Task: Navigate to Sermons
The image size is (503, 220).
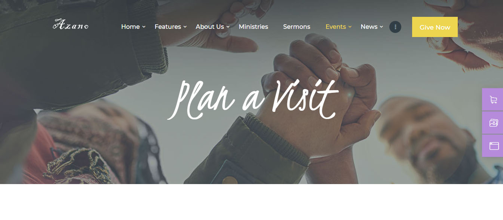Action: [x=297, y=27]
